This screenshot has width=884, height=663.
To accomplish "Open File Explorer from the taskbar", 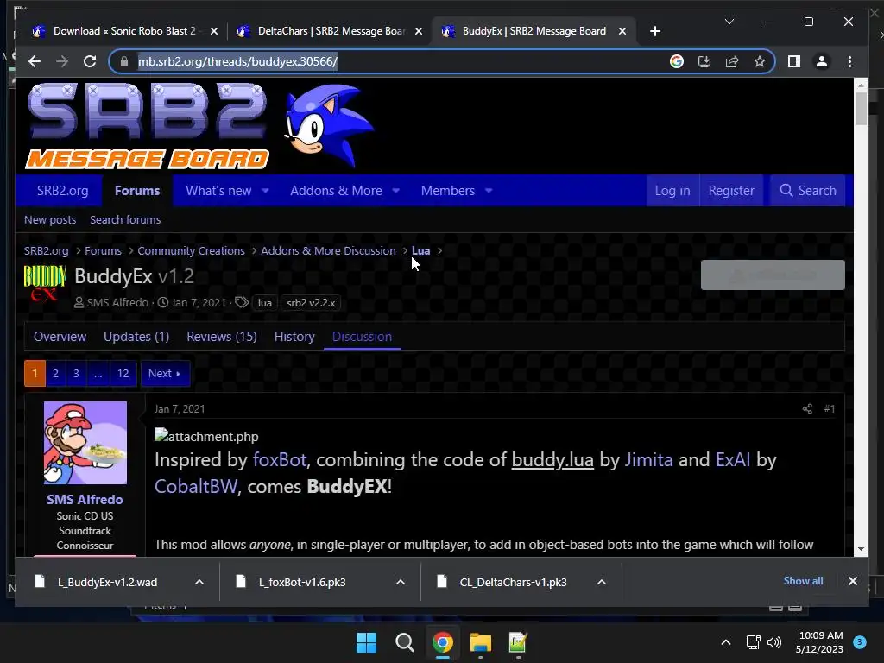I will click(x=480, y=642).
